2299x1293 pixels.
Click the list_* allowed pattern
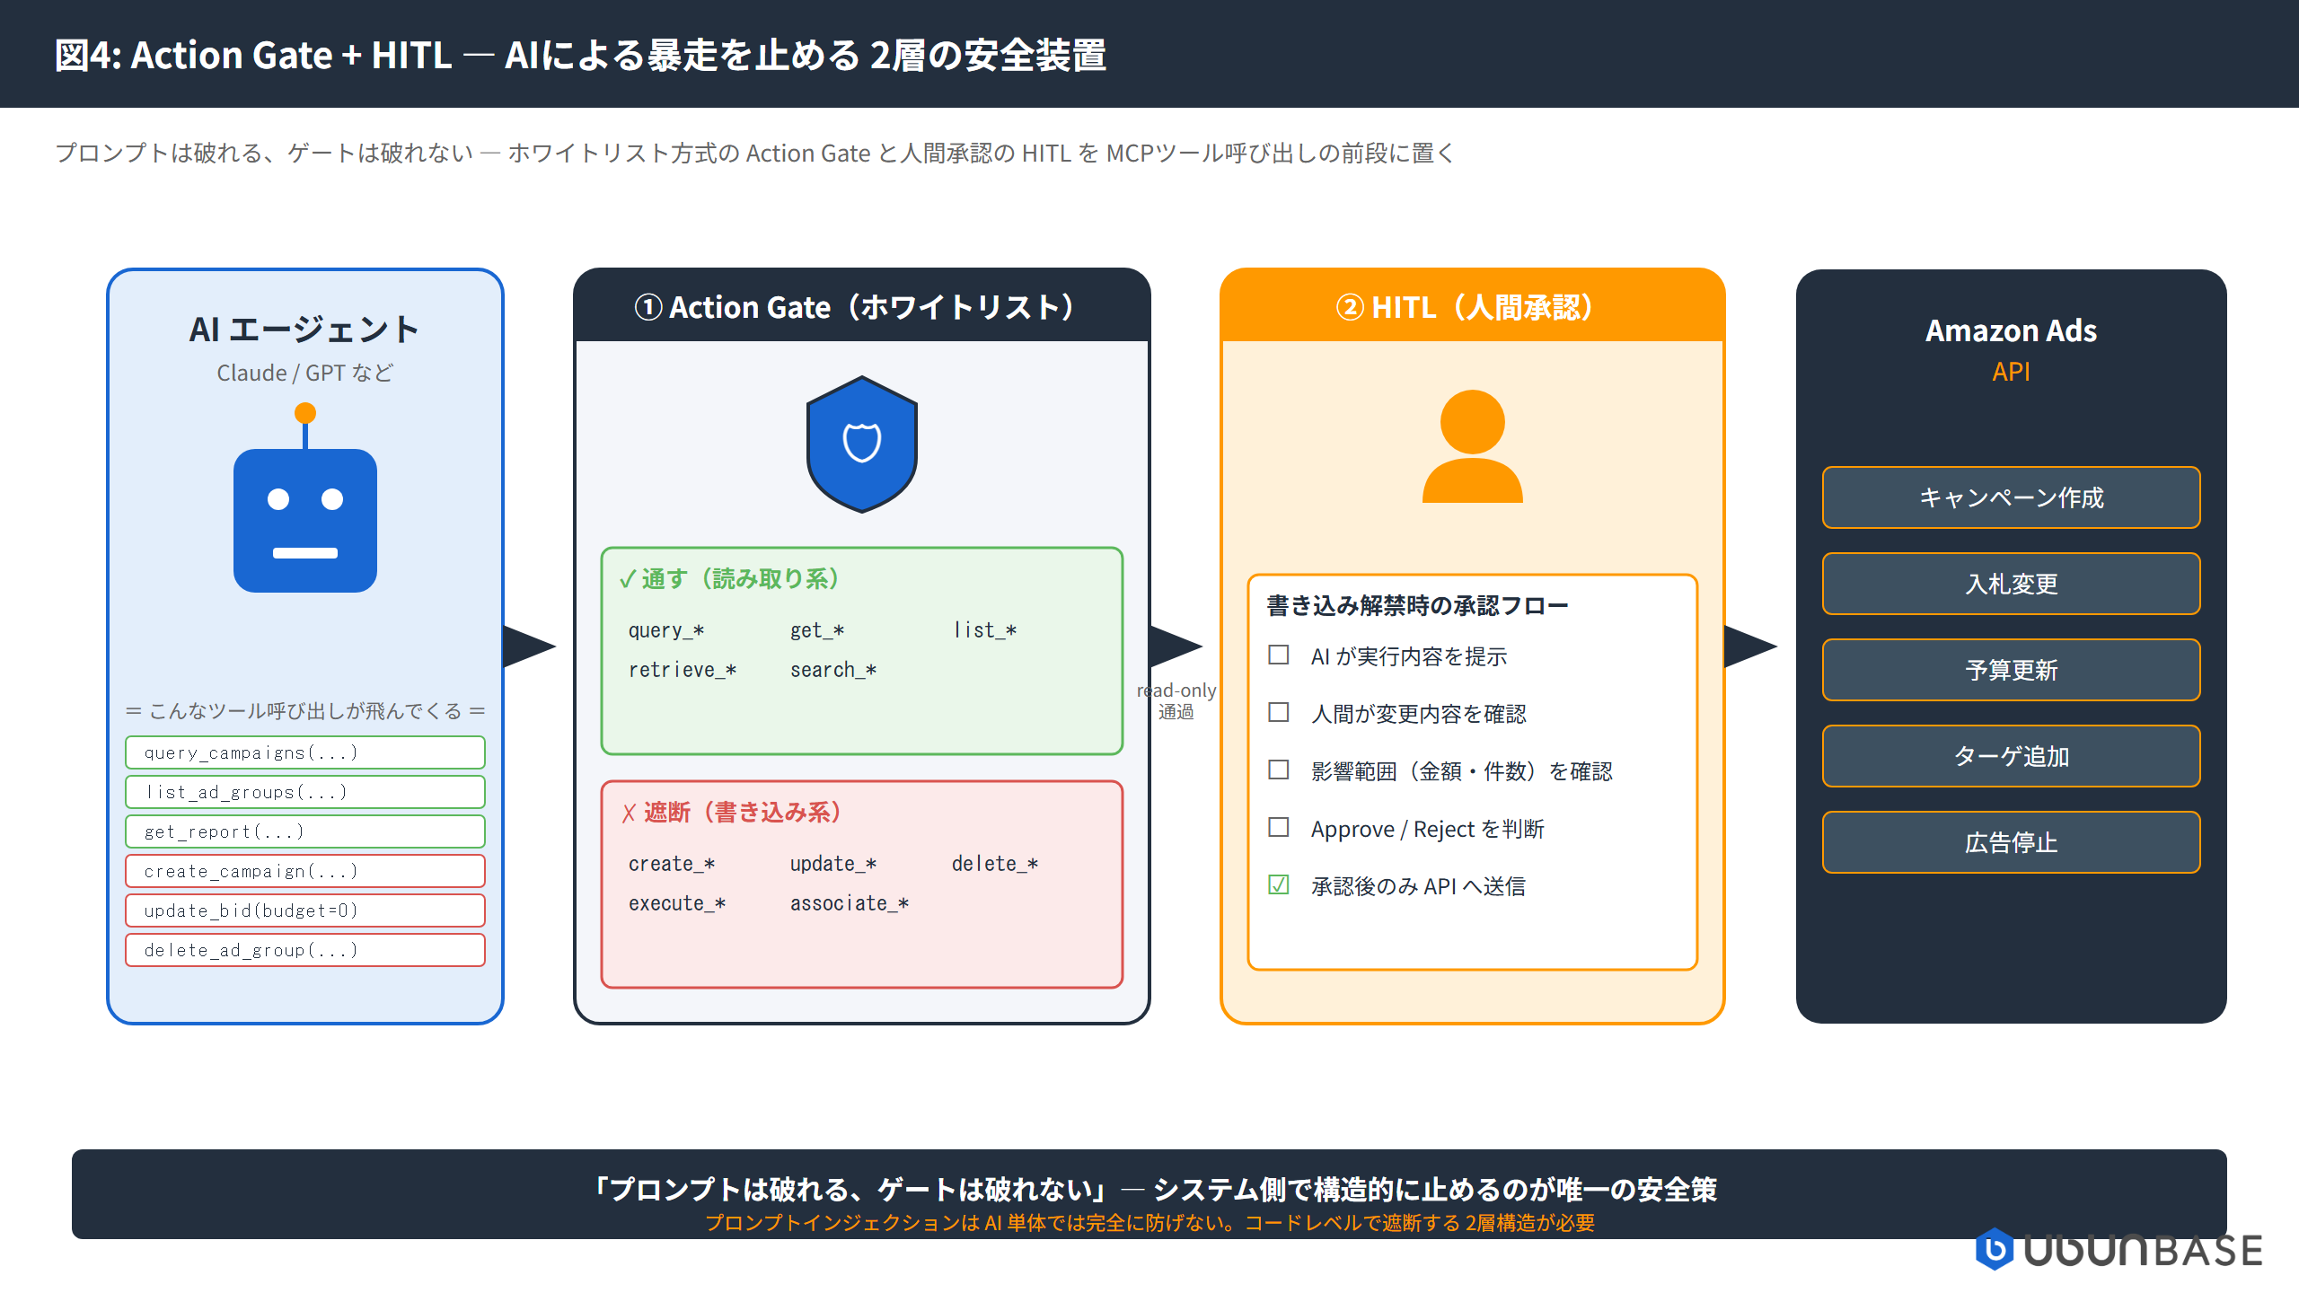984,630
